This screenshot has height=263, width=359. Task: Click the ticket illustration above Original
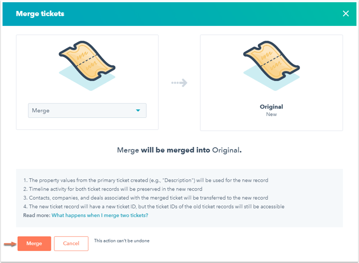click(271, 61)
